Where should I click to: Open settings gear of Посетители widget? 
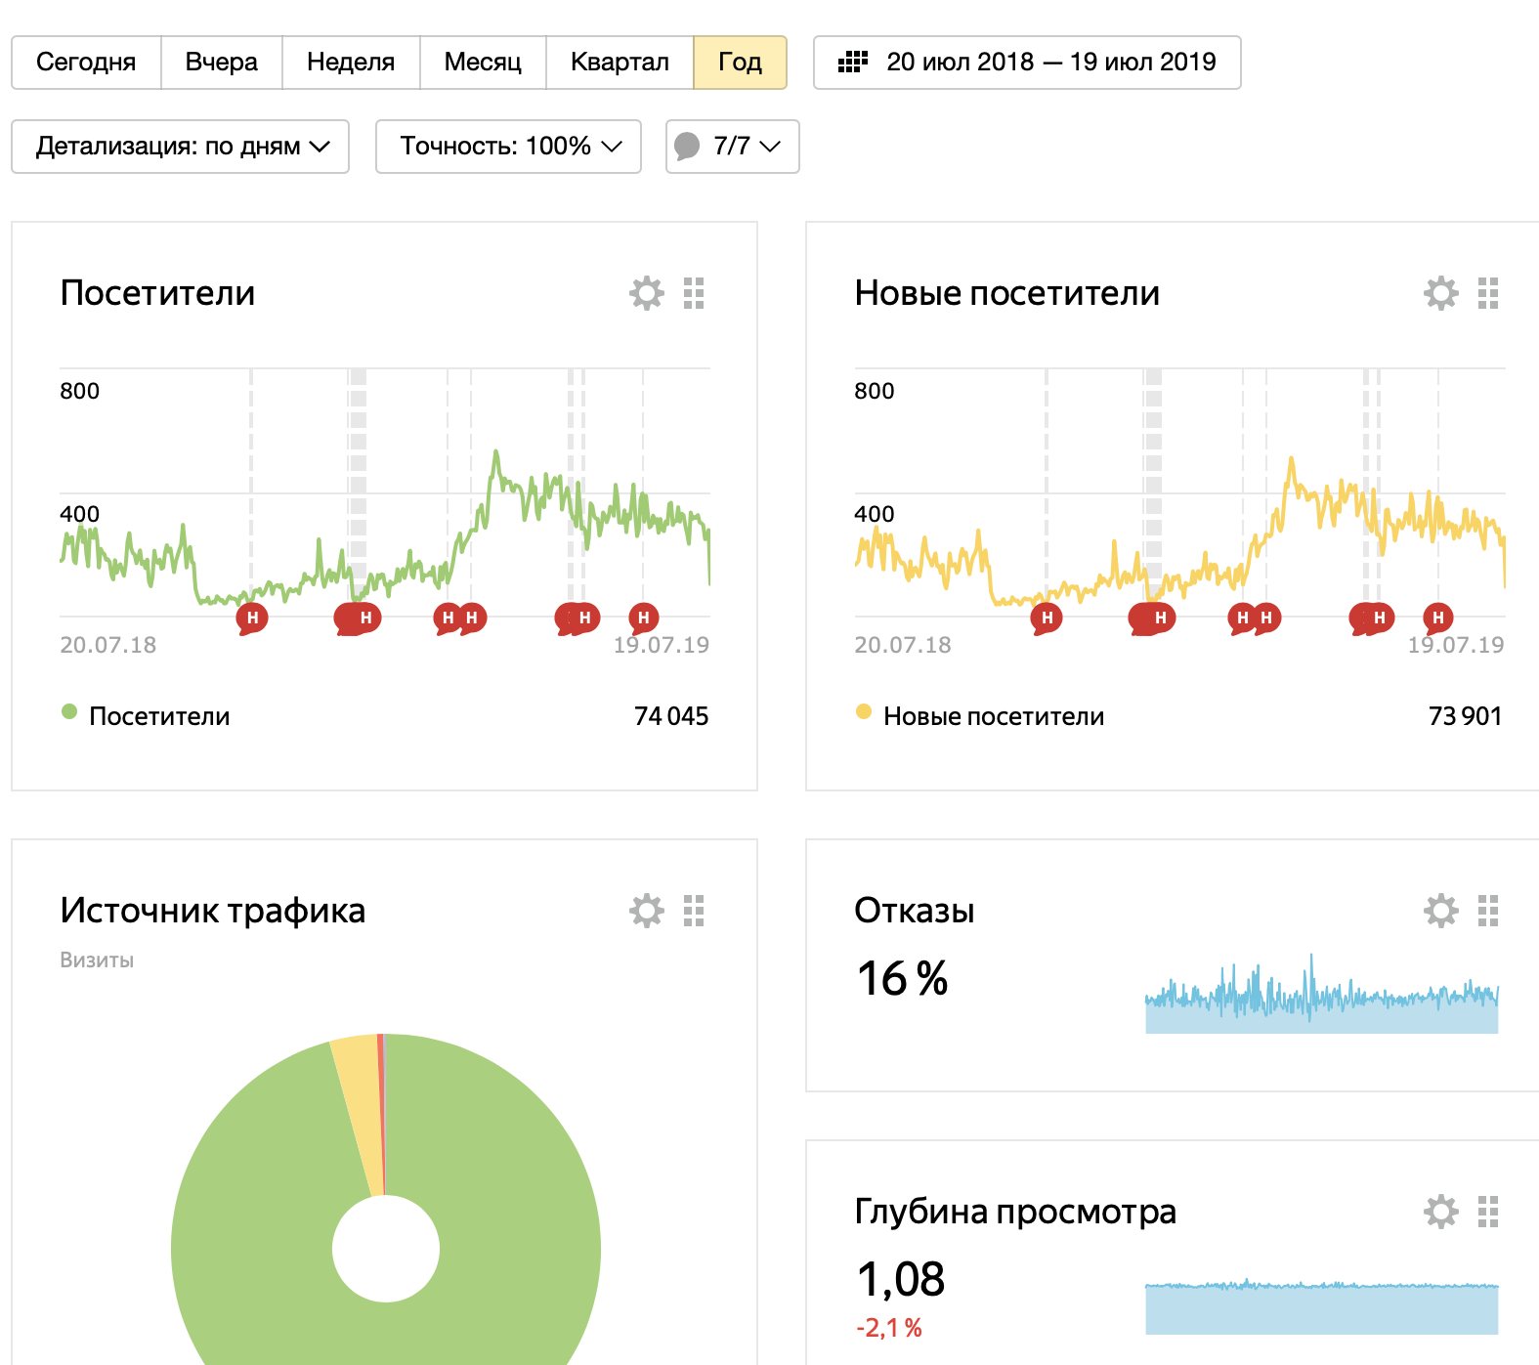646,293
